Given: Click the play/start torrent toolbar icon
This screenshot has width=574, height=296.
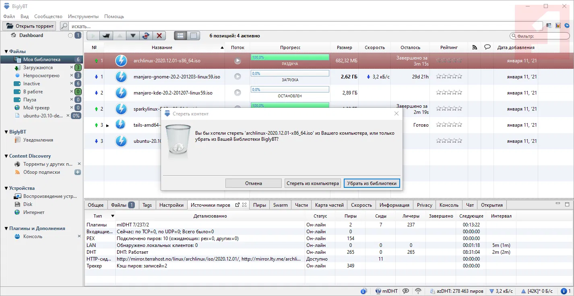Looking at the screenshot, I should 93,35.
